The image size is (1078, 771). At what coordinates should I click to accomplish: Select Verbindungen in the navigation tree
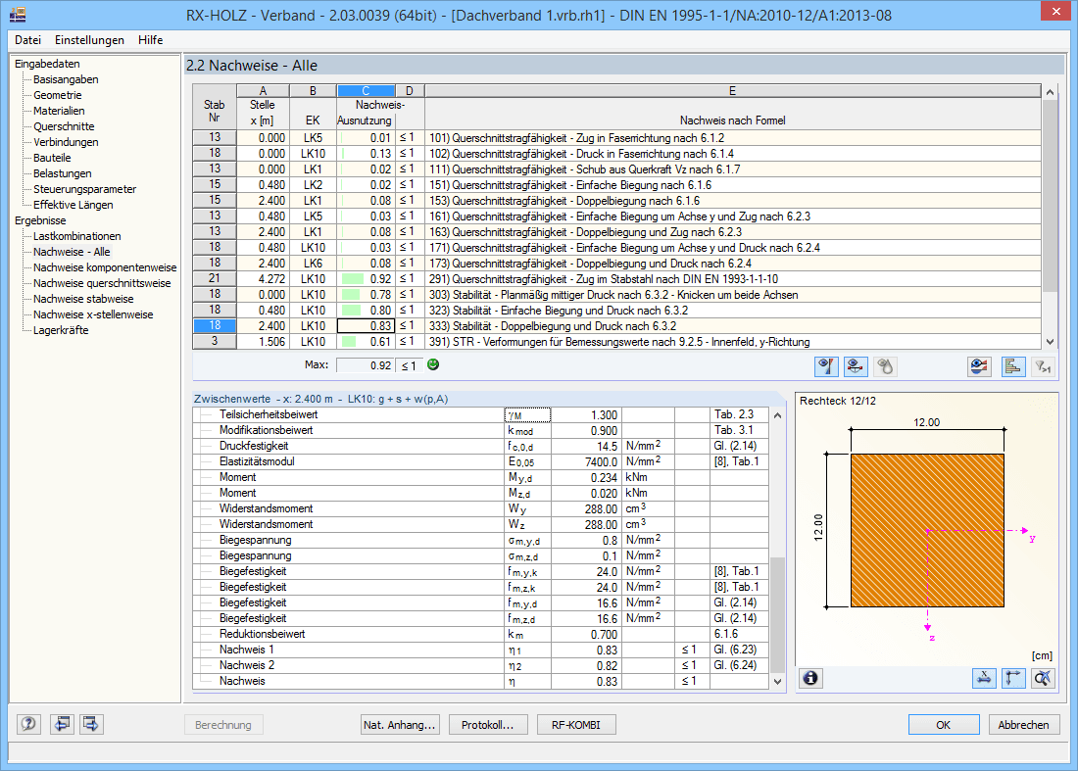66,142
